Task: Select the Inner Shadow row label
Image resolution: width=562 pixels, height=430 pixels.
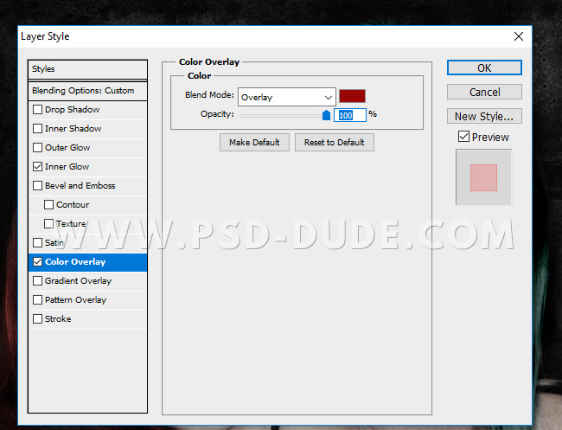Action: (x=73, y=128)
